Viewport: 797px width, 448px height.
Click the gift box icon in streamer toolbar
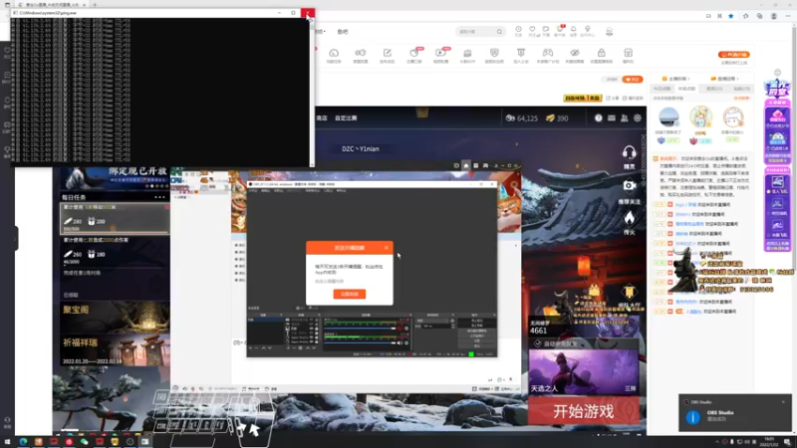point(629,53)
